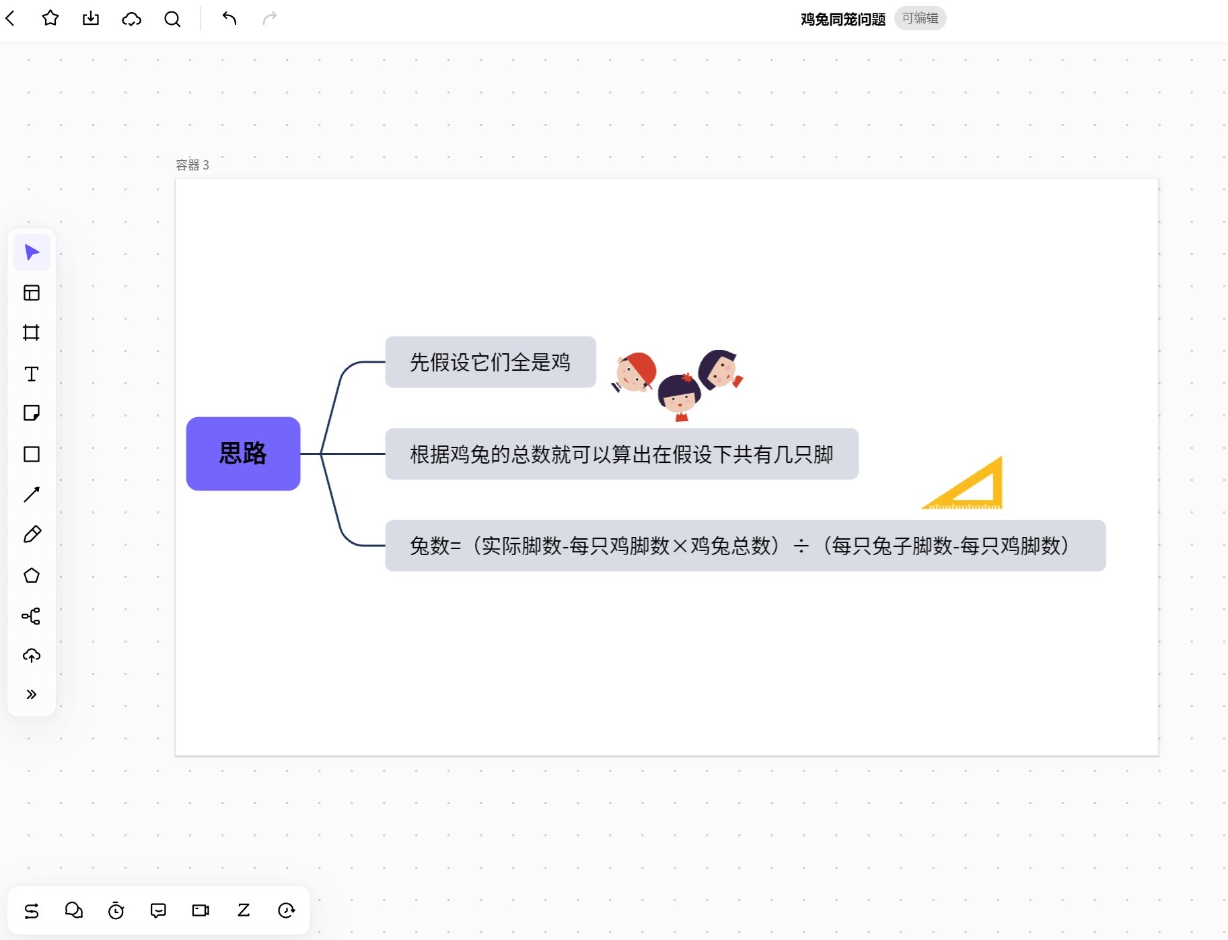Select the rectangle shape tool
Screen dimensions: 1228x940
click(32, 454)
